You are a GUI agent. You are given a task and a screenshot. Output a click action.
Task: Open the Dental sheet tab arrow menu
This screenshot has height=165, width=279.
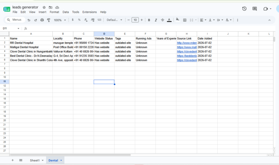pyautogui.click(x=61, y=160)
